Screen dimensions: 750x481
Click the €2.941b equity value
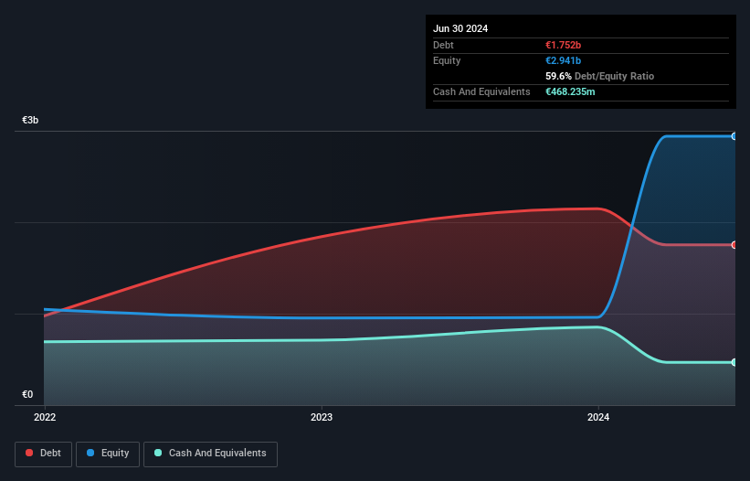coord(563,60)
